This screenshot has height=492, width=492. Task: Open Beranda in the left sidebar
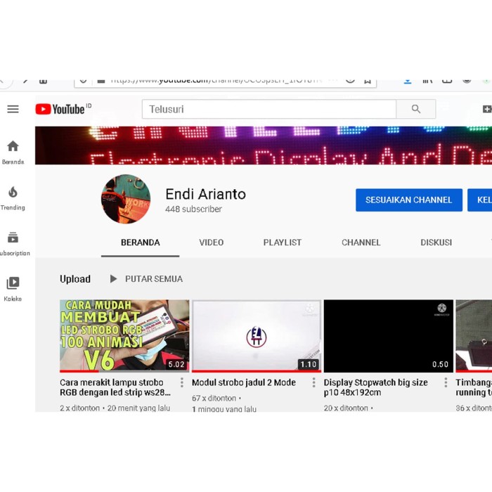13,153
